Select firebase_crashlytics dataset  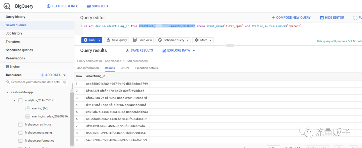point(38,125)
